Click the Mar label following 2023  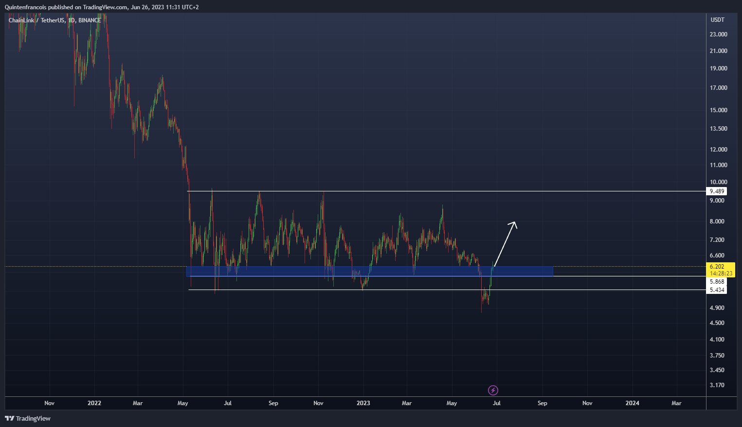[x=407, y=403]
